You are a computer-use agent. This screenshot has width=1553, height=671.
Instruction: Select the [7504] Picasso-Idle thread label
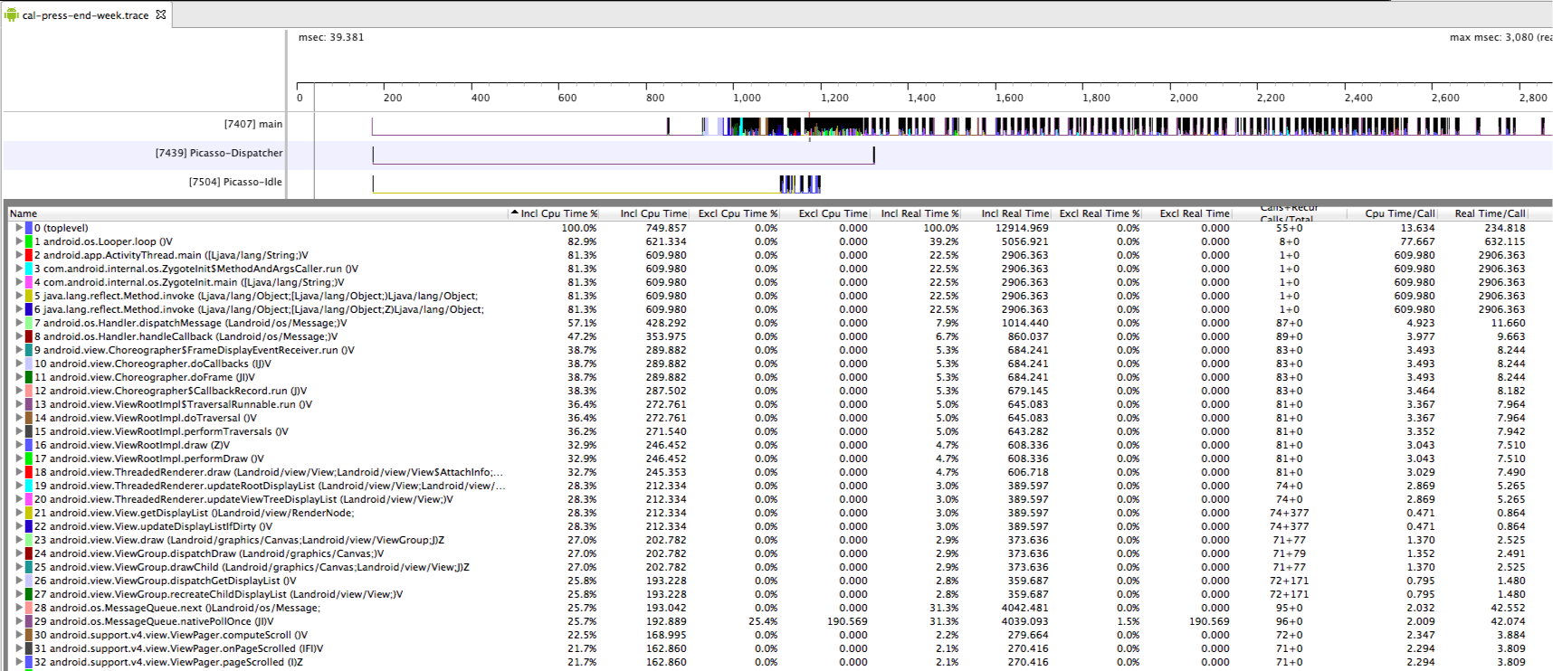[x=235, y=182]
